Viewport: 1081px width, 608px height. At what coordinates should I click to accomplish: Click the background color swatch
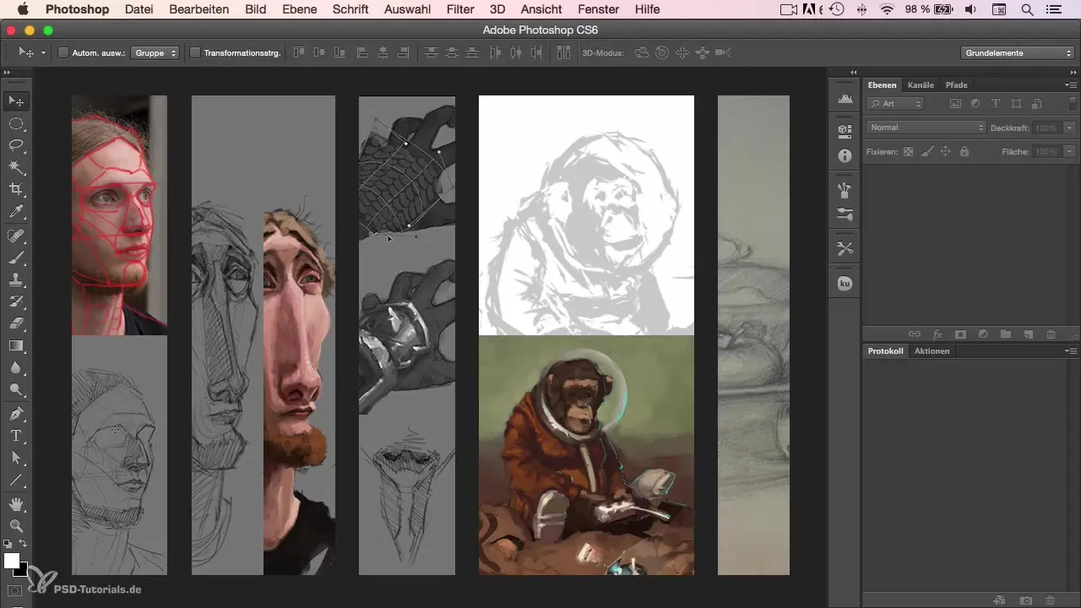(x=21, y=570)
